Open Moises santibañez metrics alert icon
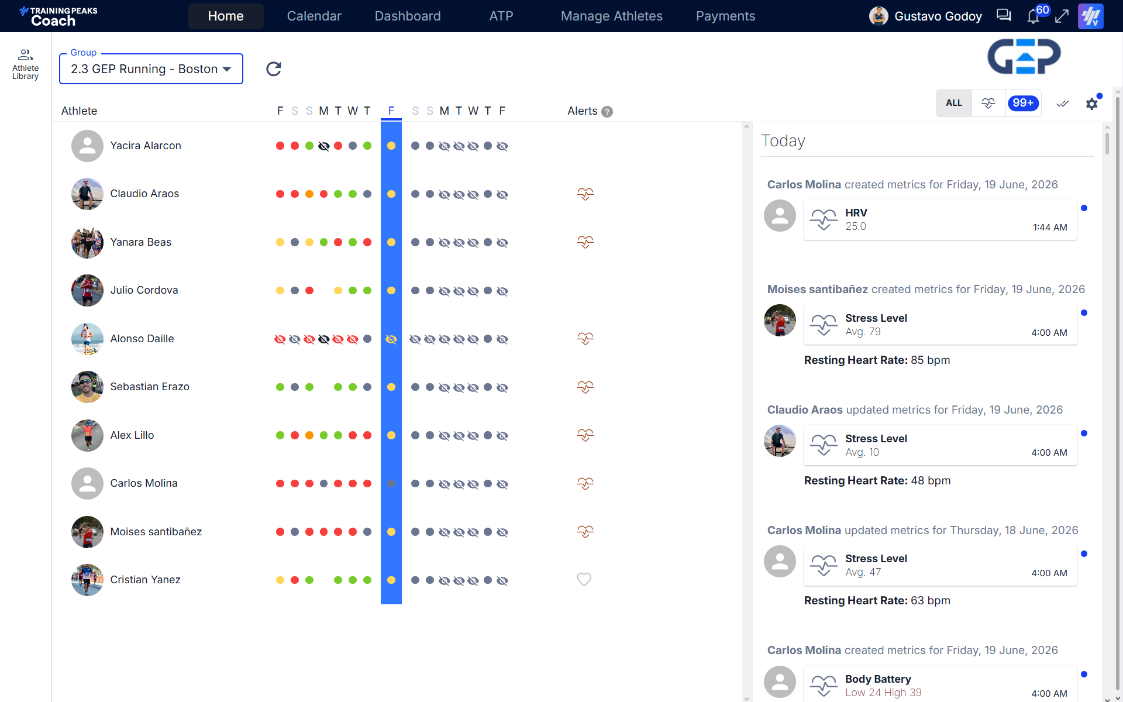This screenshot has height=702, width=1123. [x=585, y=531]
